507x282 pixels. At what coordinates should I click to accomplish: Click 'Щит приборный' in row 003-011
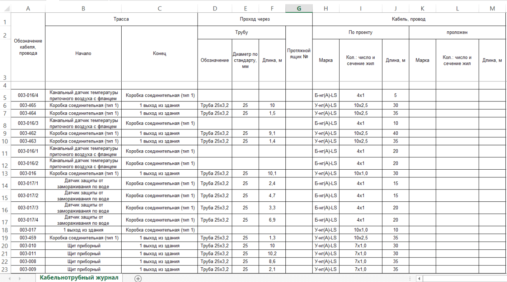(x=83, y=253)
